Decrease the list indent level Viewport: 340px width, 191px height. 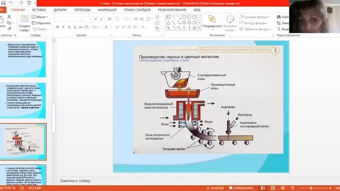tap(136, 19)
